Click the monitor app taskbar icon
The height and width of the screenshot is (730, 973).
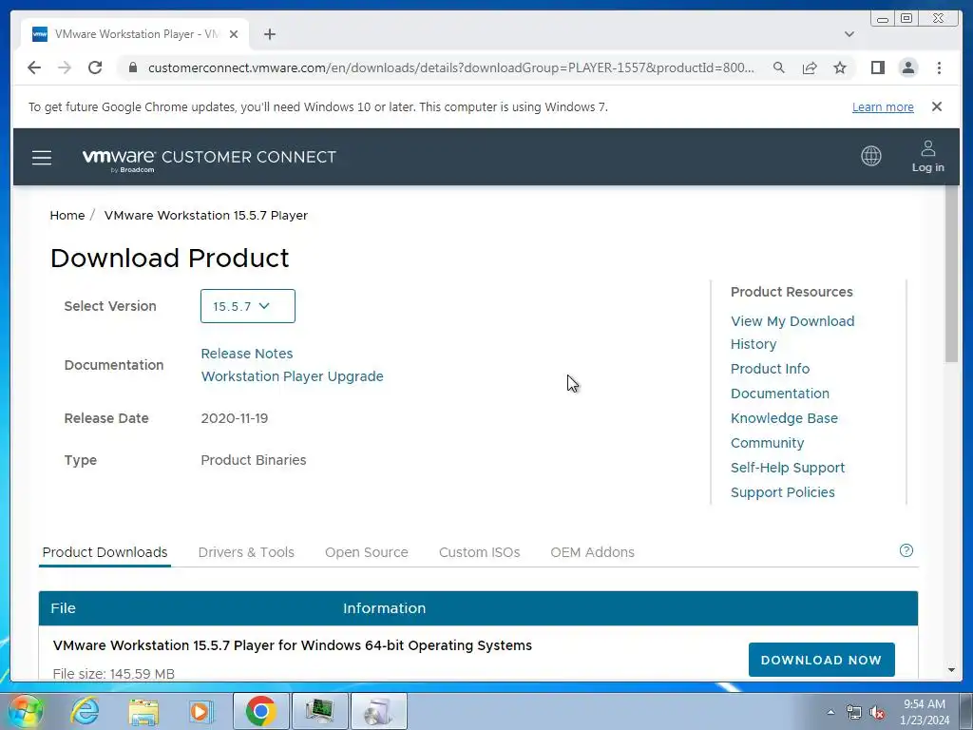tap(319, 711)
